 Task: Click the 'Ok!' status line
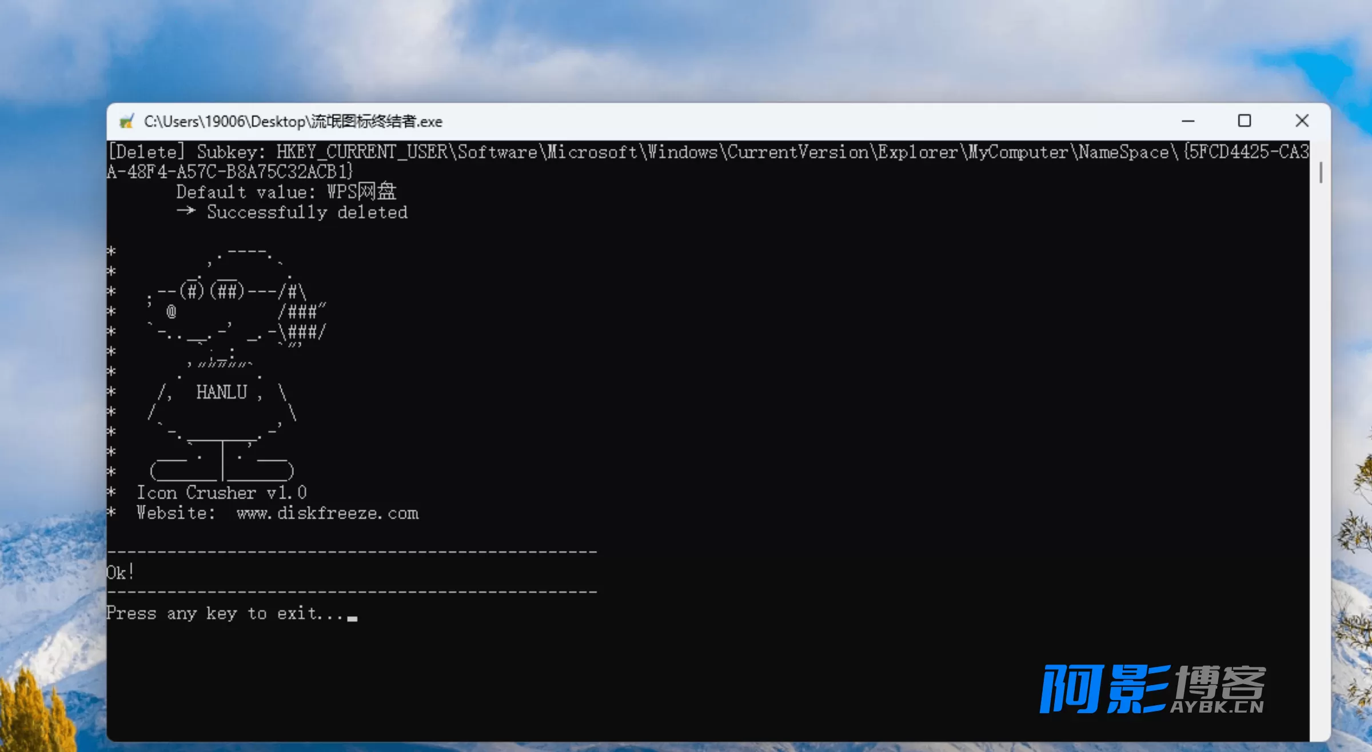[120, 573]
